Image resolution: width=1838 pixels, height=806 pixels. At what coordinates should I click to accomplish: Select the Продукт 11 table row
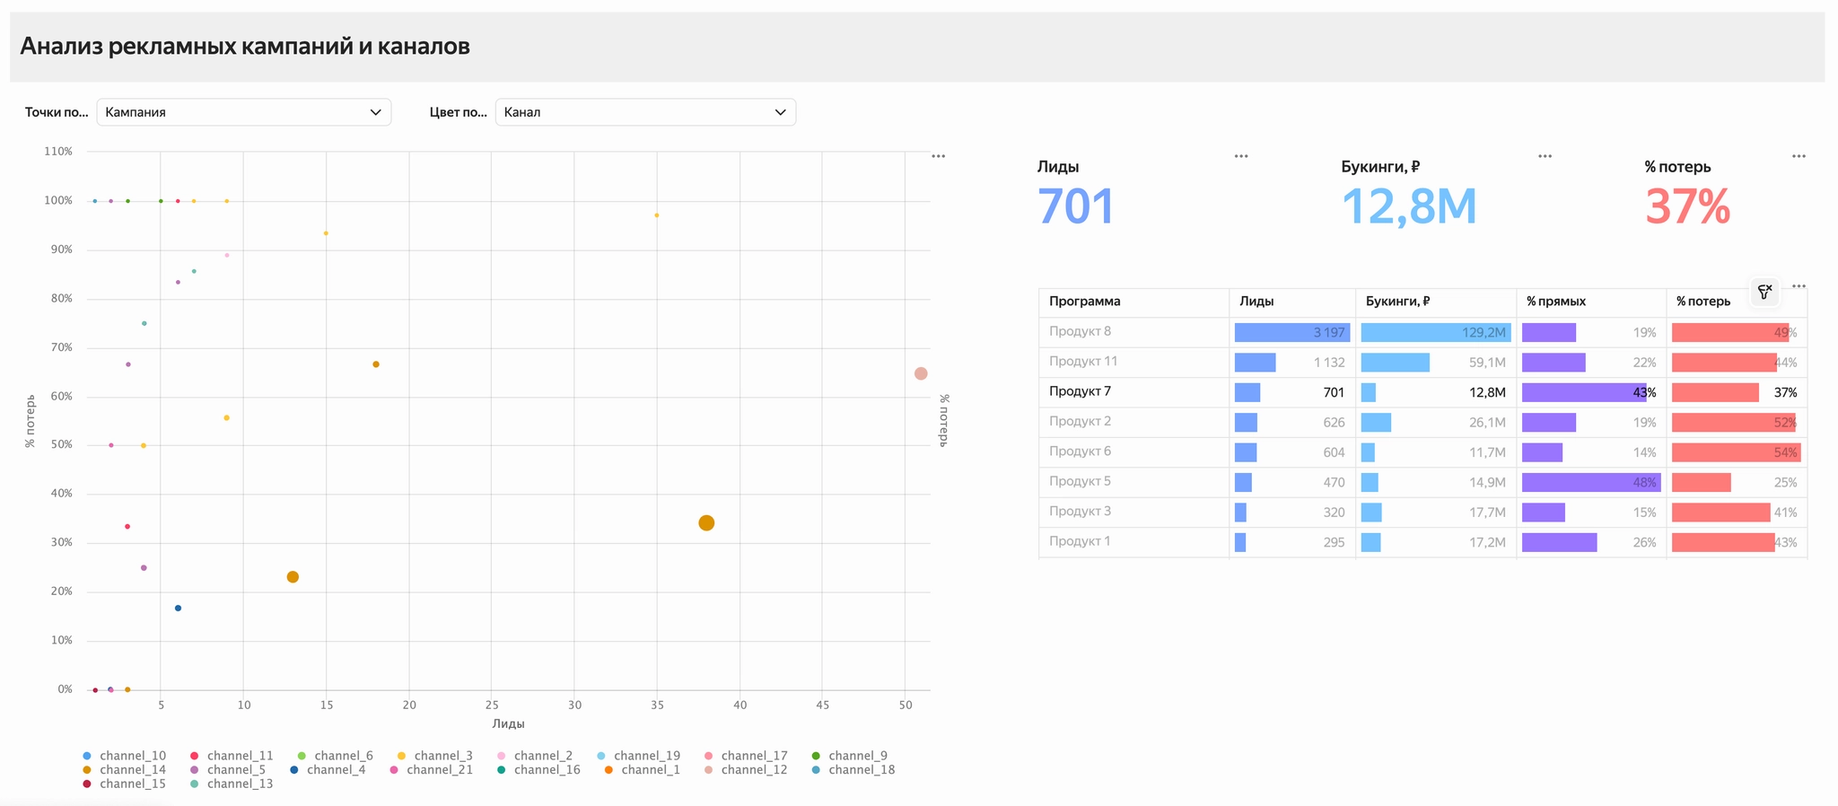1083,362
